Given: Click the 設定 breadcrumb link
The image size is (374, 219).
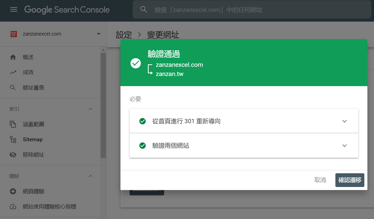Looking at the screenshot, I should pyautogui.click(x=124, y=35).
